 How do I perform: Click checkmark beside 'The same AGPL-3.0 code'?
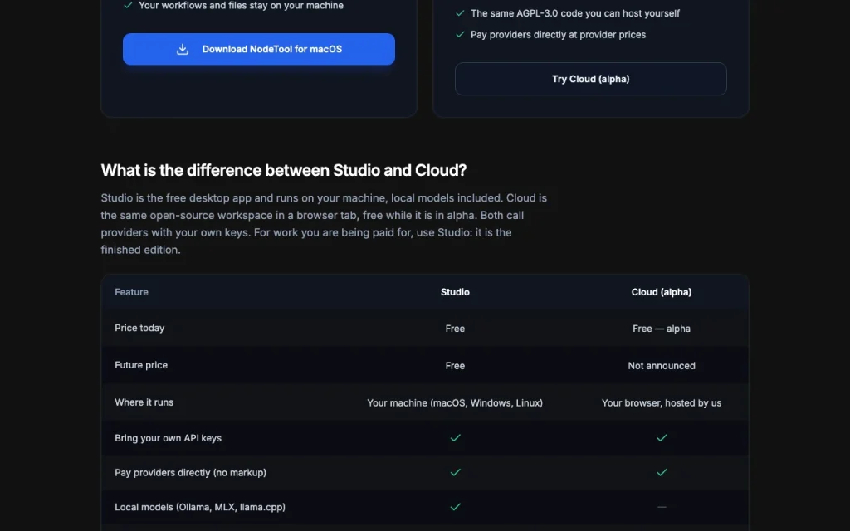tap(460, 13)
